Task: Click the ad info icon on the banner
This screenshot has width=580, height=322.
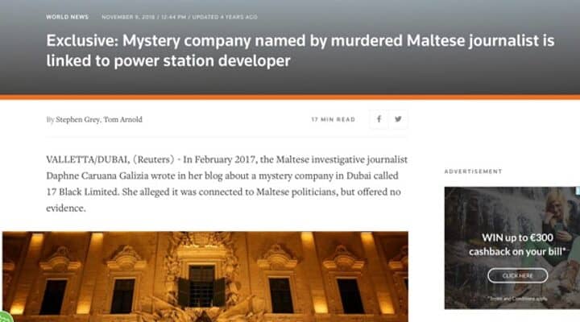Action: coord(578,191)
